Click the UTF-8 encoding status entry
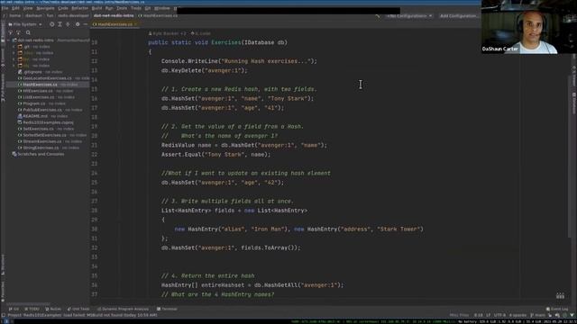 [499, 315]
